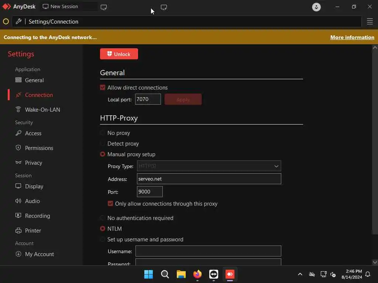The width and height of the screenshot is (378, 283).
Task: Open Audio session settings
Action: (32, 201)
